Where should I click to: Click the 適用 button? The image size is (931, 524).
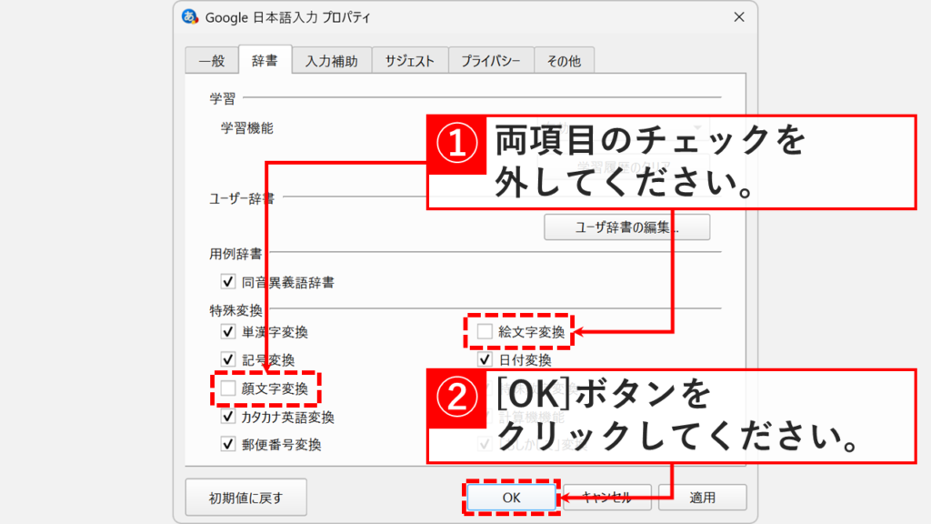(703, 498)
